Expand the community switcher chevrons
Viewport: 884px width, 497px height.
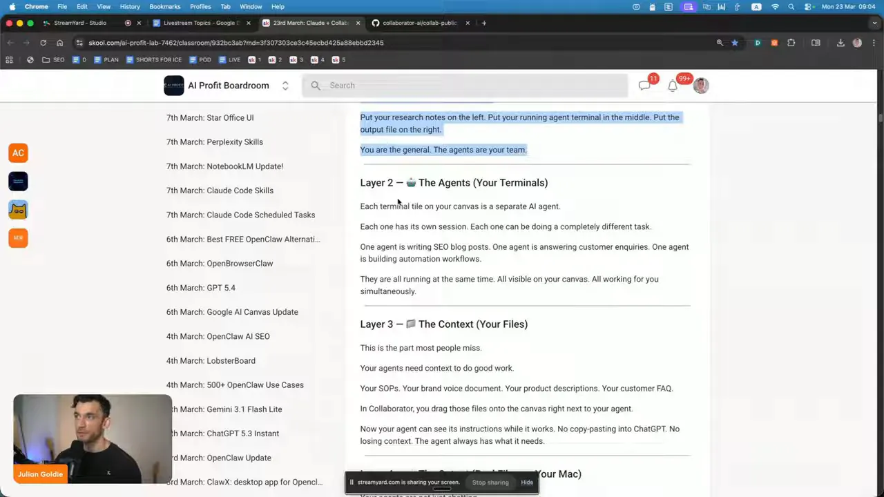(285, 86)
